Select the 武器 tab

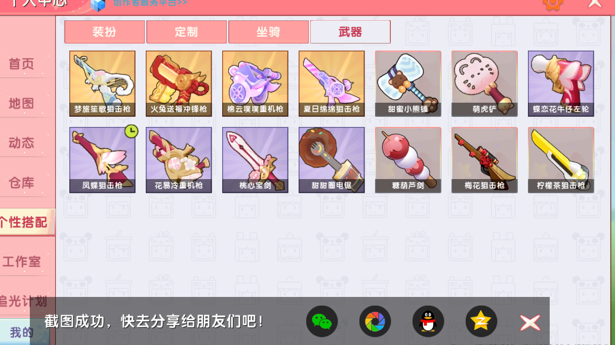pyautogui.click(x=350, y=32)
